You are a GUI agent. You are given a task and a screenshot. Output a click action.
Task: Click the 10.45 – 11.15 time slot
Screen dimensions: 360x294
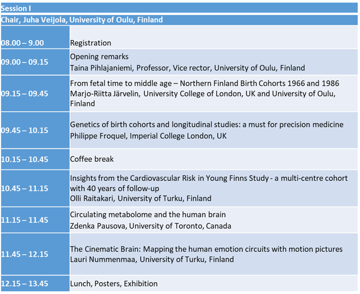[25, 188]
